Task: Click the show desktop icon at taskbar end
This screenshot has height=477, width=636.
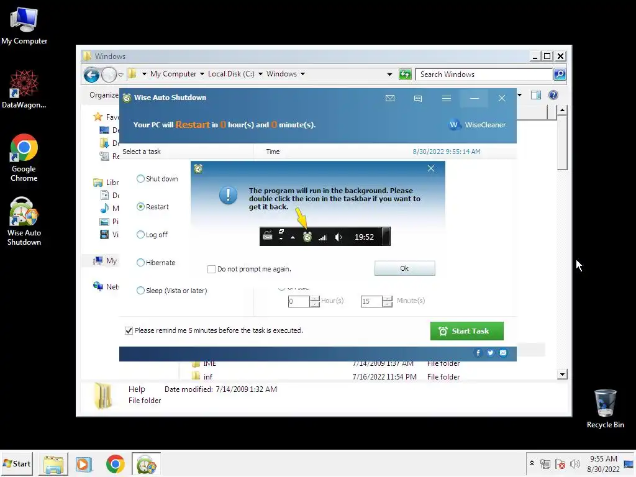Action: point(629,464)
